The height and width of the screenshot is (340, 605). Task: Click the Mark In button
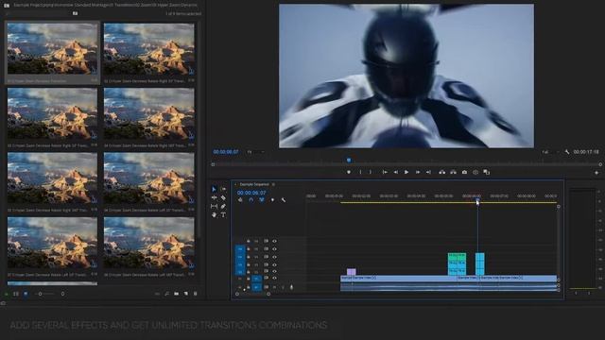[361, 172]
